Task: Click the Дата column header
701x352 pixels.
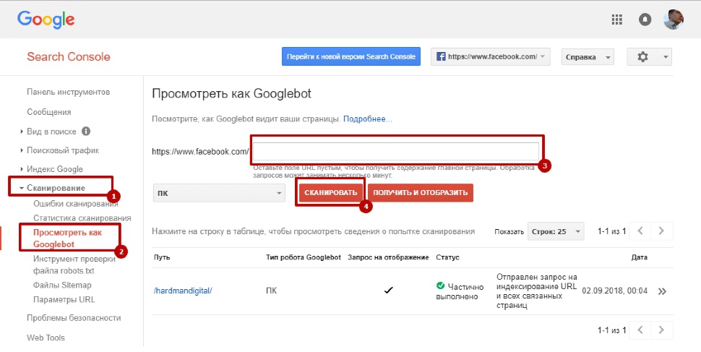Action: pos(640,257)
